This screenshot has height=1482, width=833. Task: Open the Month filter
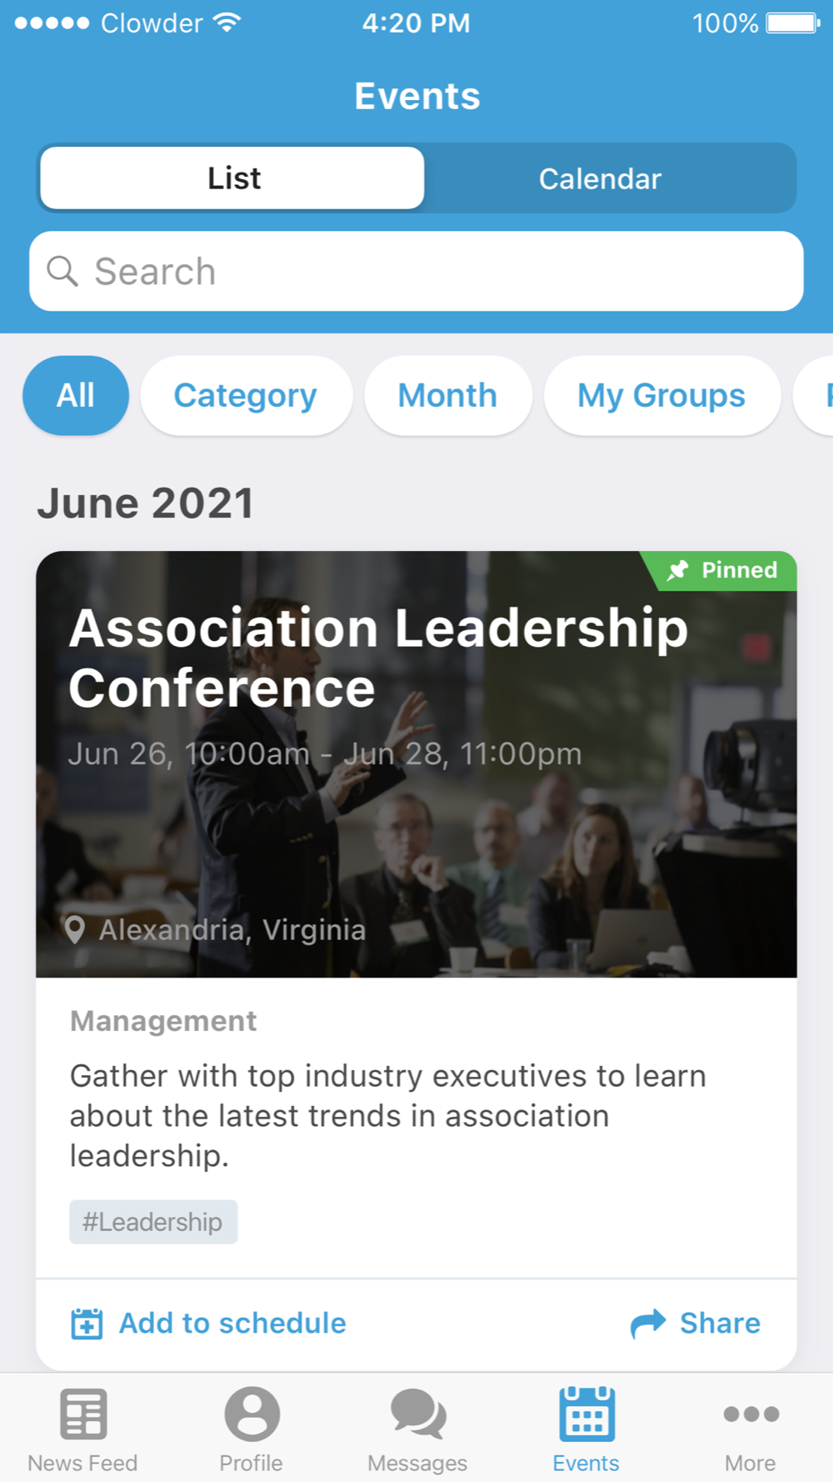[447, 395]
